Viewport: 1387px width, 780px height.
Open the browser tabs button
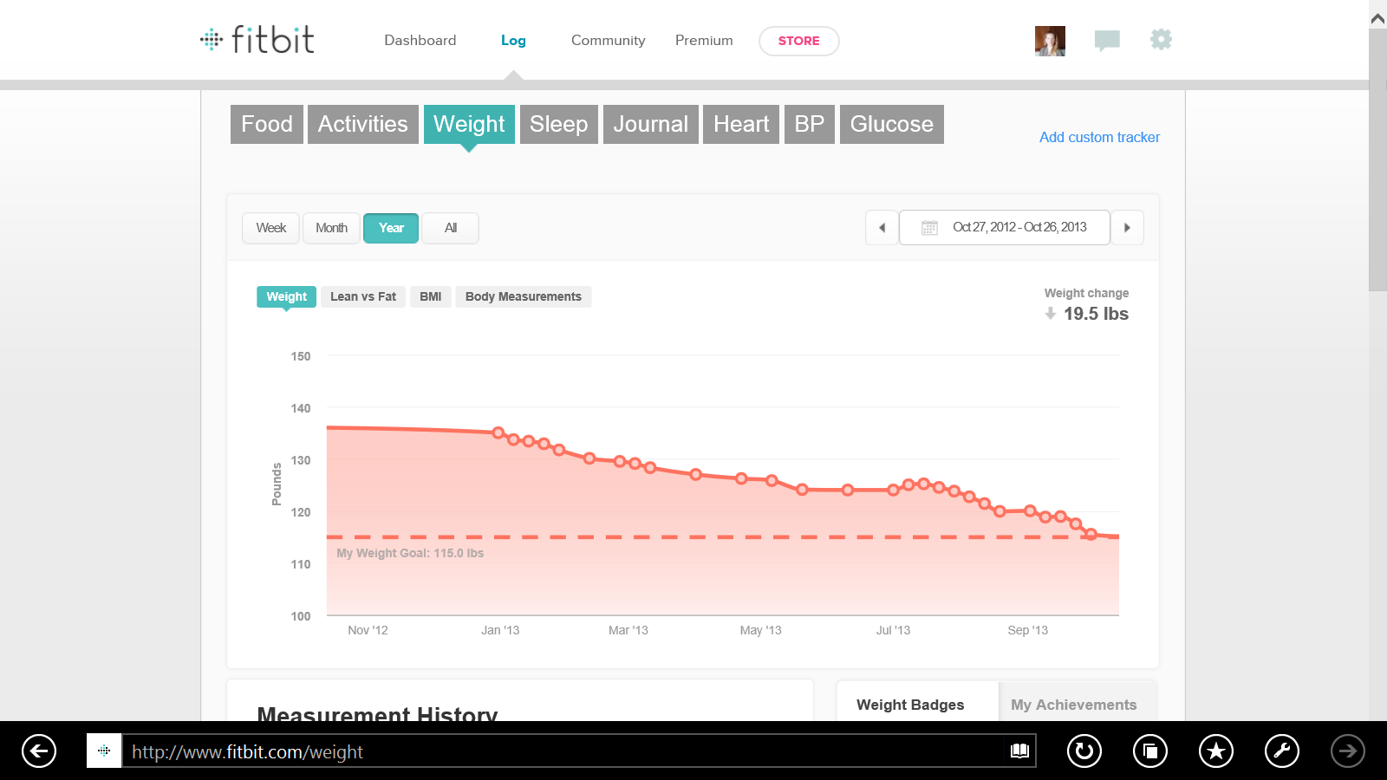tap(1150, 751)
